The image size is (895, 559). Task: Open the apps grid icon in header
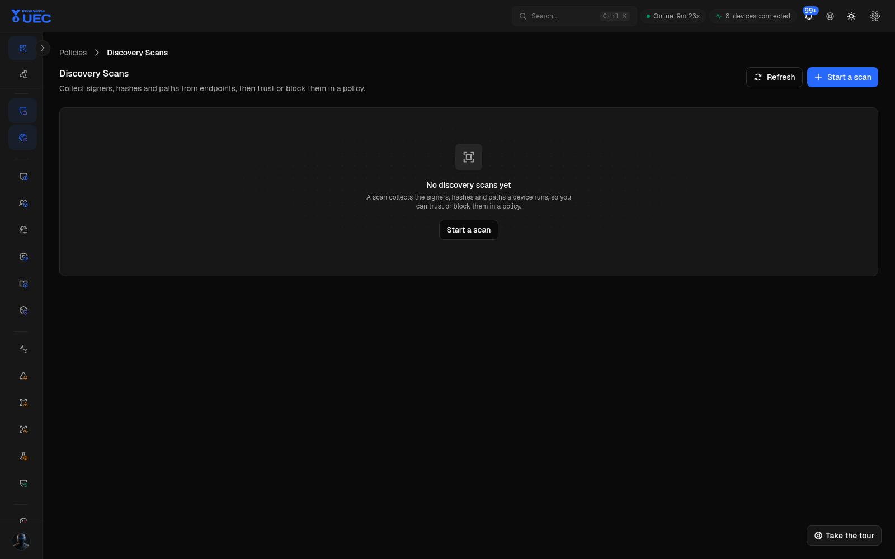(875, 16)
